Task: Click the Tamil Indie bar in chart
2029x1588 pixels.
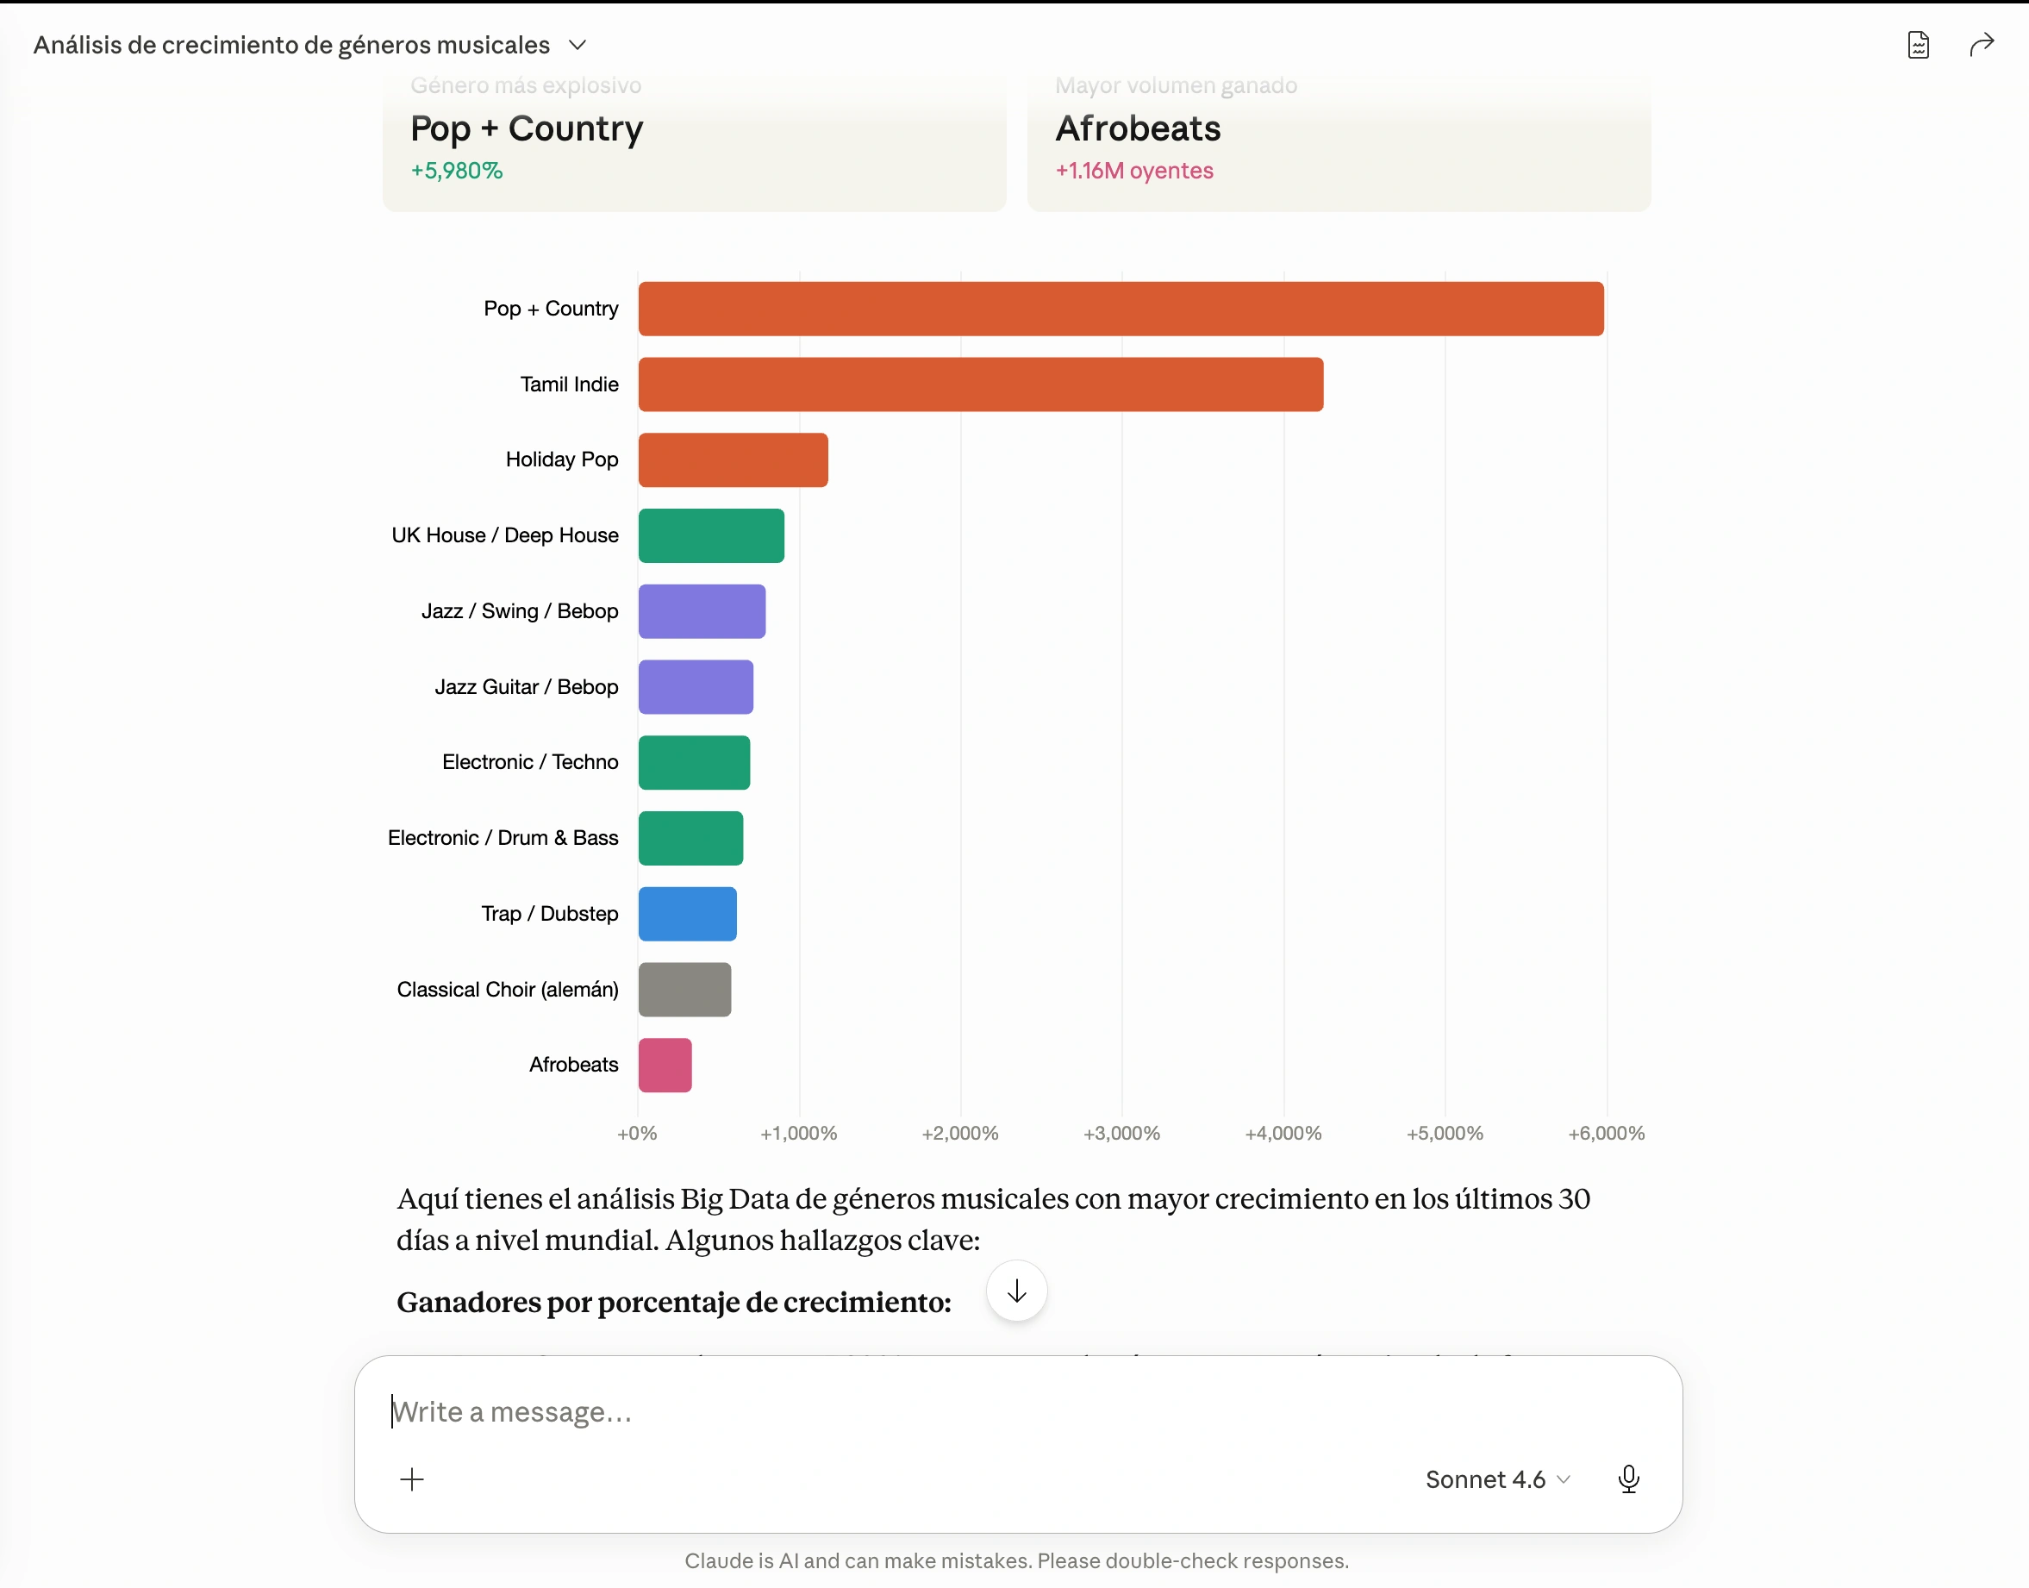Action: click(980, 384)
